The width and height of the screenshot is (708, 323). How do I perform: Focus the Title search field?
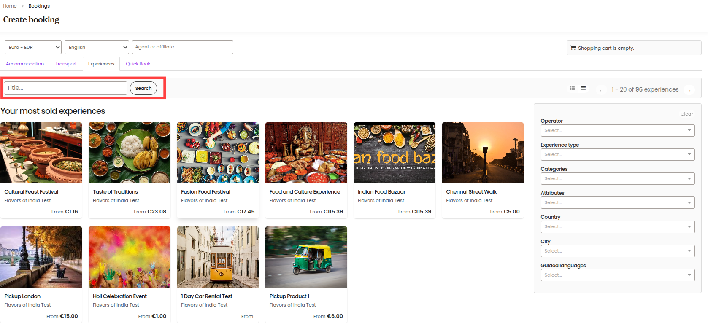[65, 88]
